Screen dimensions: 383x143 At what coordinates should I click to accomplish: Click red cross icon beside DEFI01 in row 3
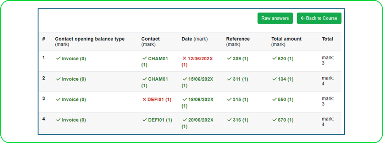pos(144,100)
